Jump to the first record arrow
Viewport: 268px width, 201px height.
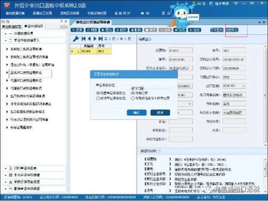pos(83,39)
